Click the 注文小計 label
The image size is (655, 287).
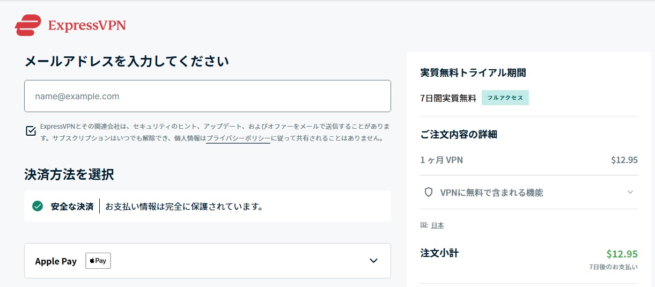439,253
